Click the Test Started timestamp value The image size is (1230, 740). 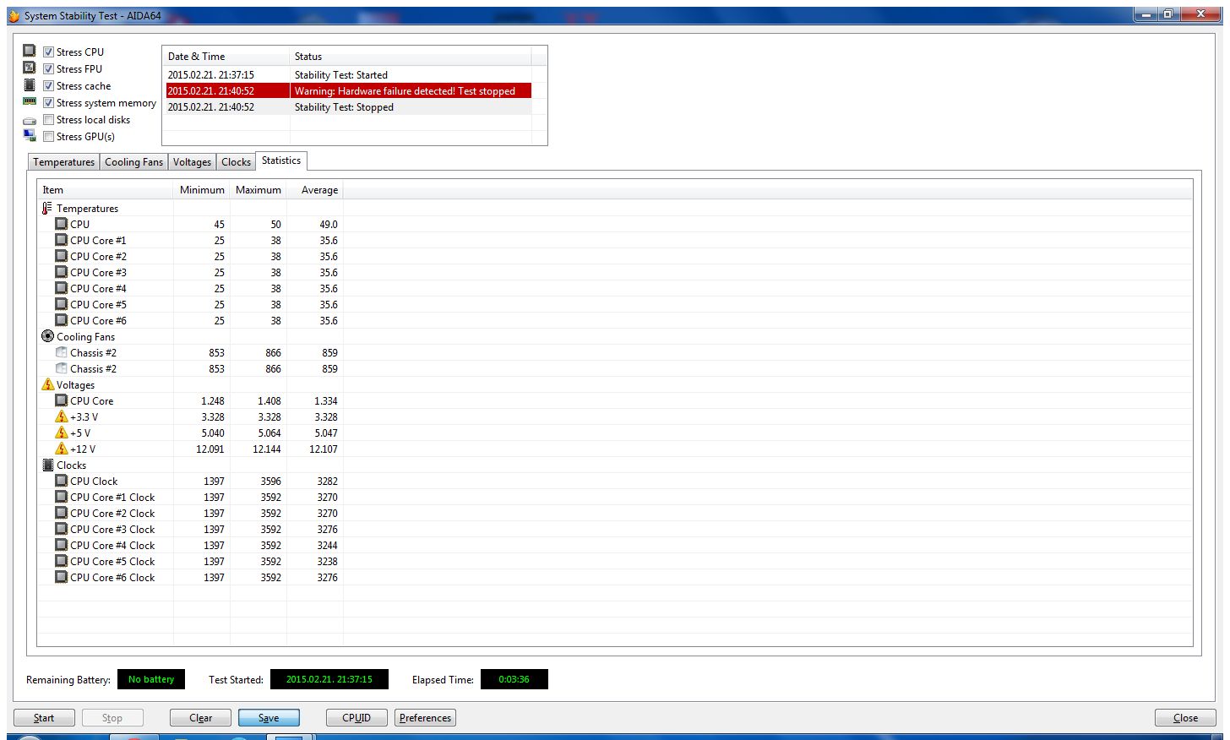point(329,679)
